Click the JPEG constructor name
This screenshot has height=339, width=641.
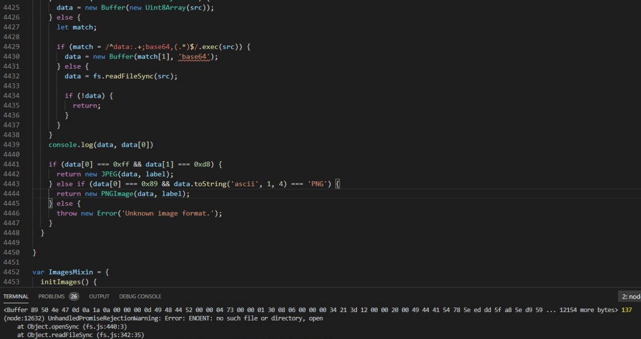pyautogui.click(x=109, y=174)
